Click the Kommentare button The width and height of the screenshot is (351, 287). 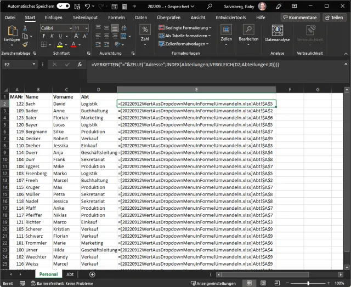(299, 18)
